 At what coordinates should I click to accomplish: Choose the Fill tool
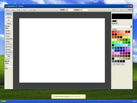(x=9, y=20)
